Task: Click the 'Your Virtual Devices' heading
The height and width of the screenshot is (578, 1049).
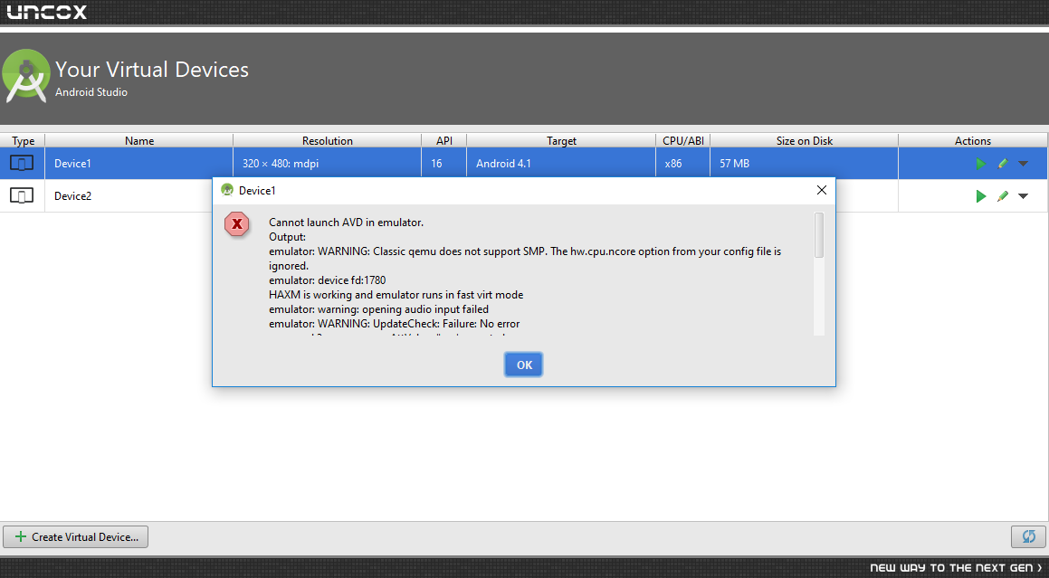Action: pos(152,70)
